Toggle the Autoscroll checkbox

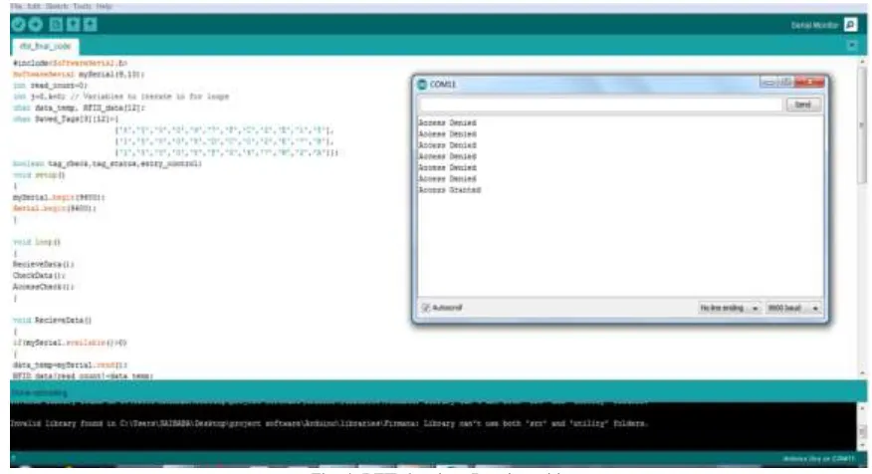coord(426,308)
